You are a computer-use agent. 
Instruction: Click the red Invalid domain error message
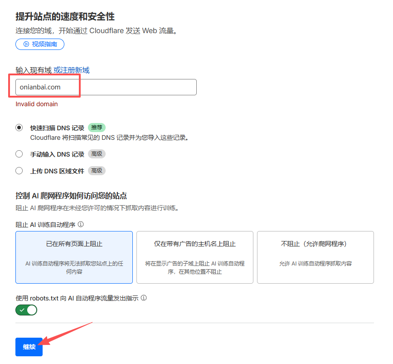[37, 104]
